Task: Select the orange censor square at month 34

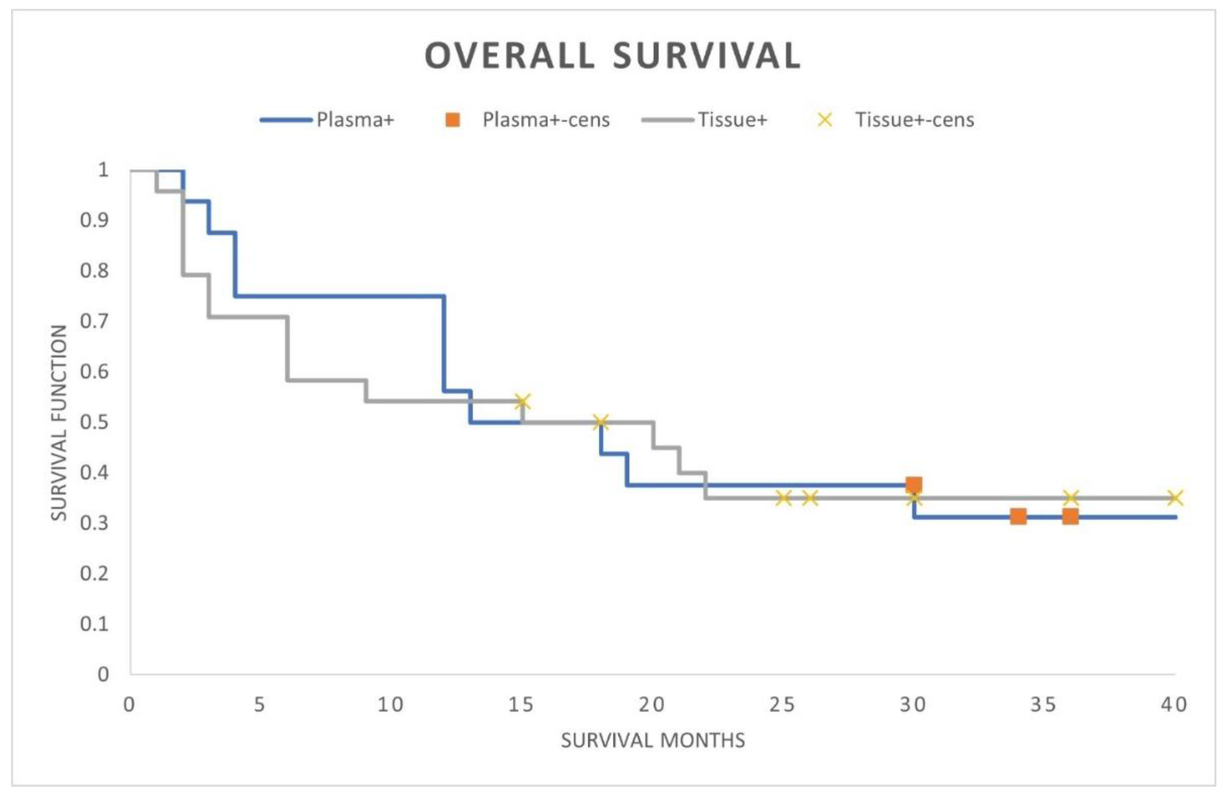Action: click(x=1018, y=516)
